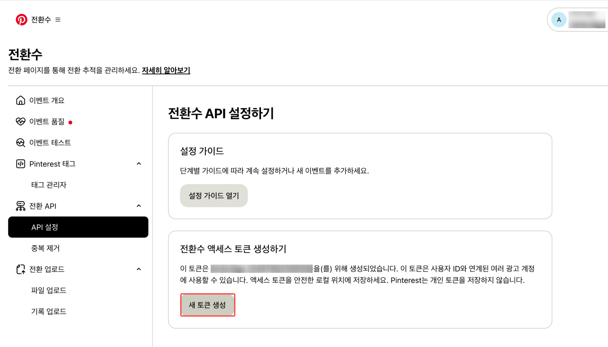Click the 설정 가이드 열기 button
Screen dimensions: 608x347
[214, 196]
